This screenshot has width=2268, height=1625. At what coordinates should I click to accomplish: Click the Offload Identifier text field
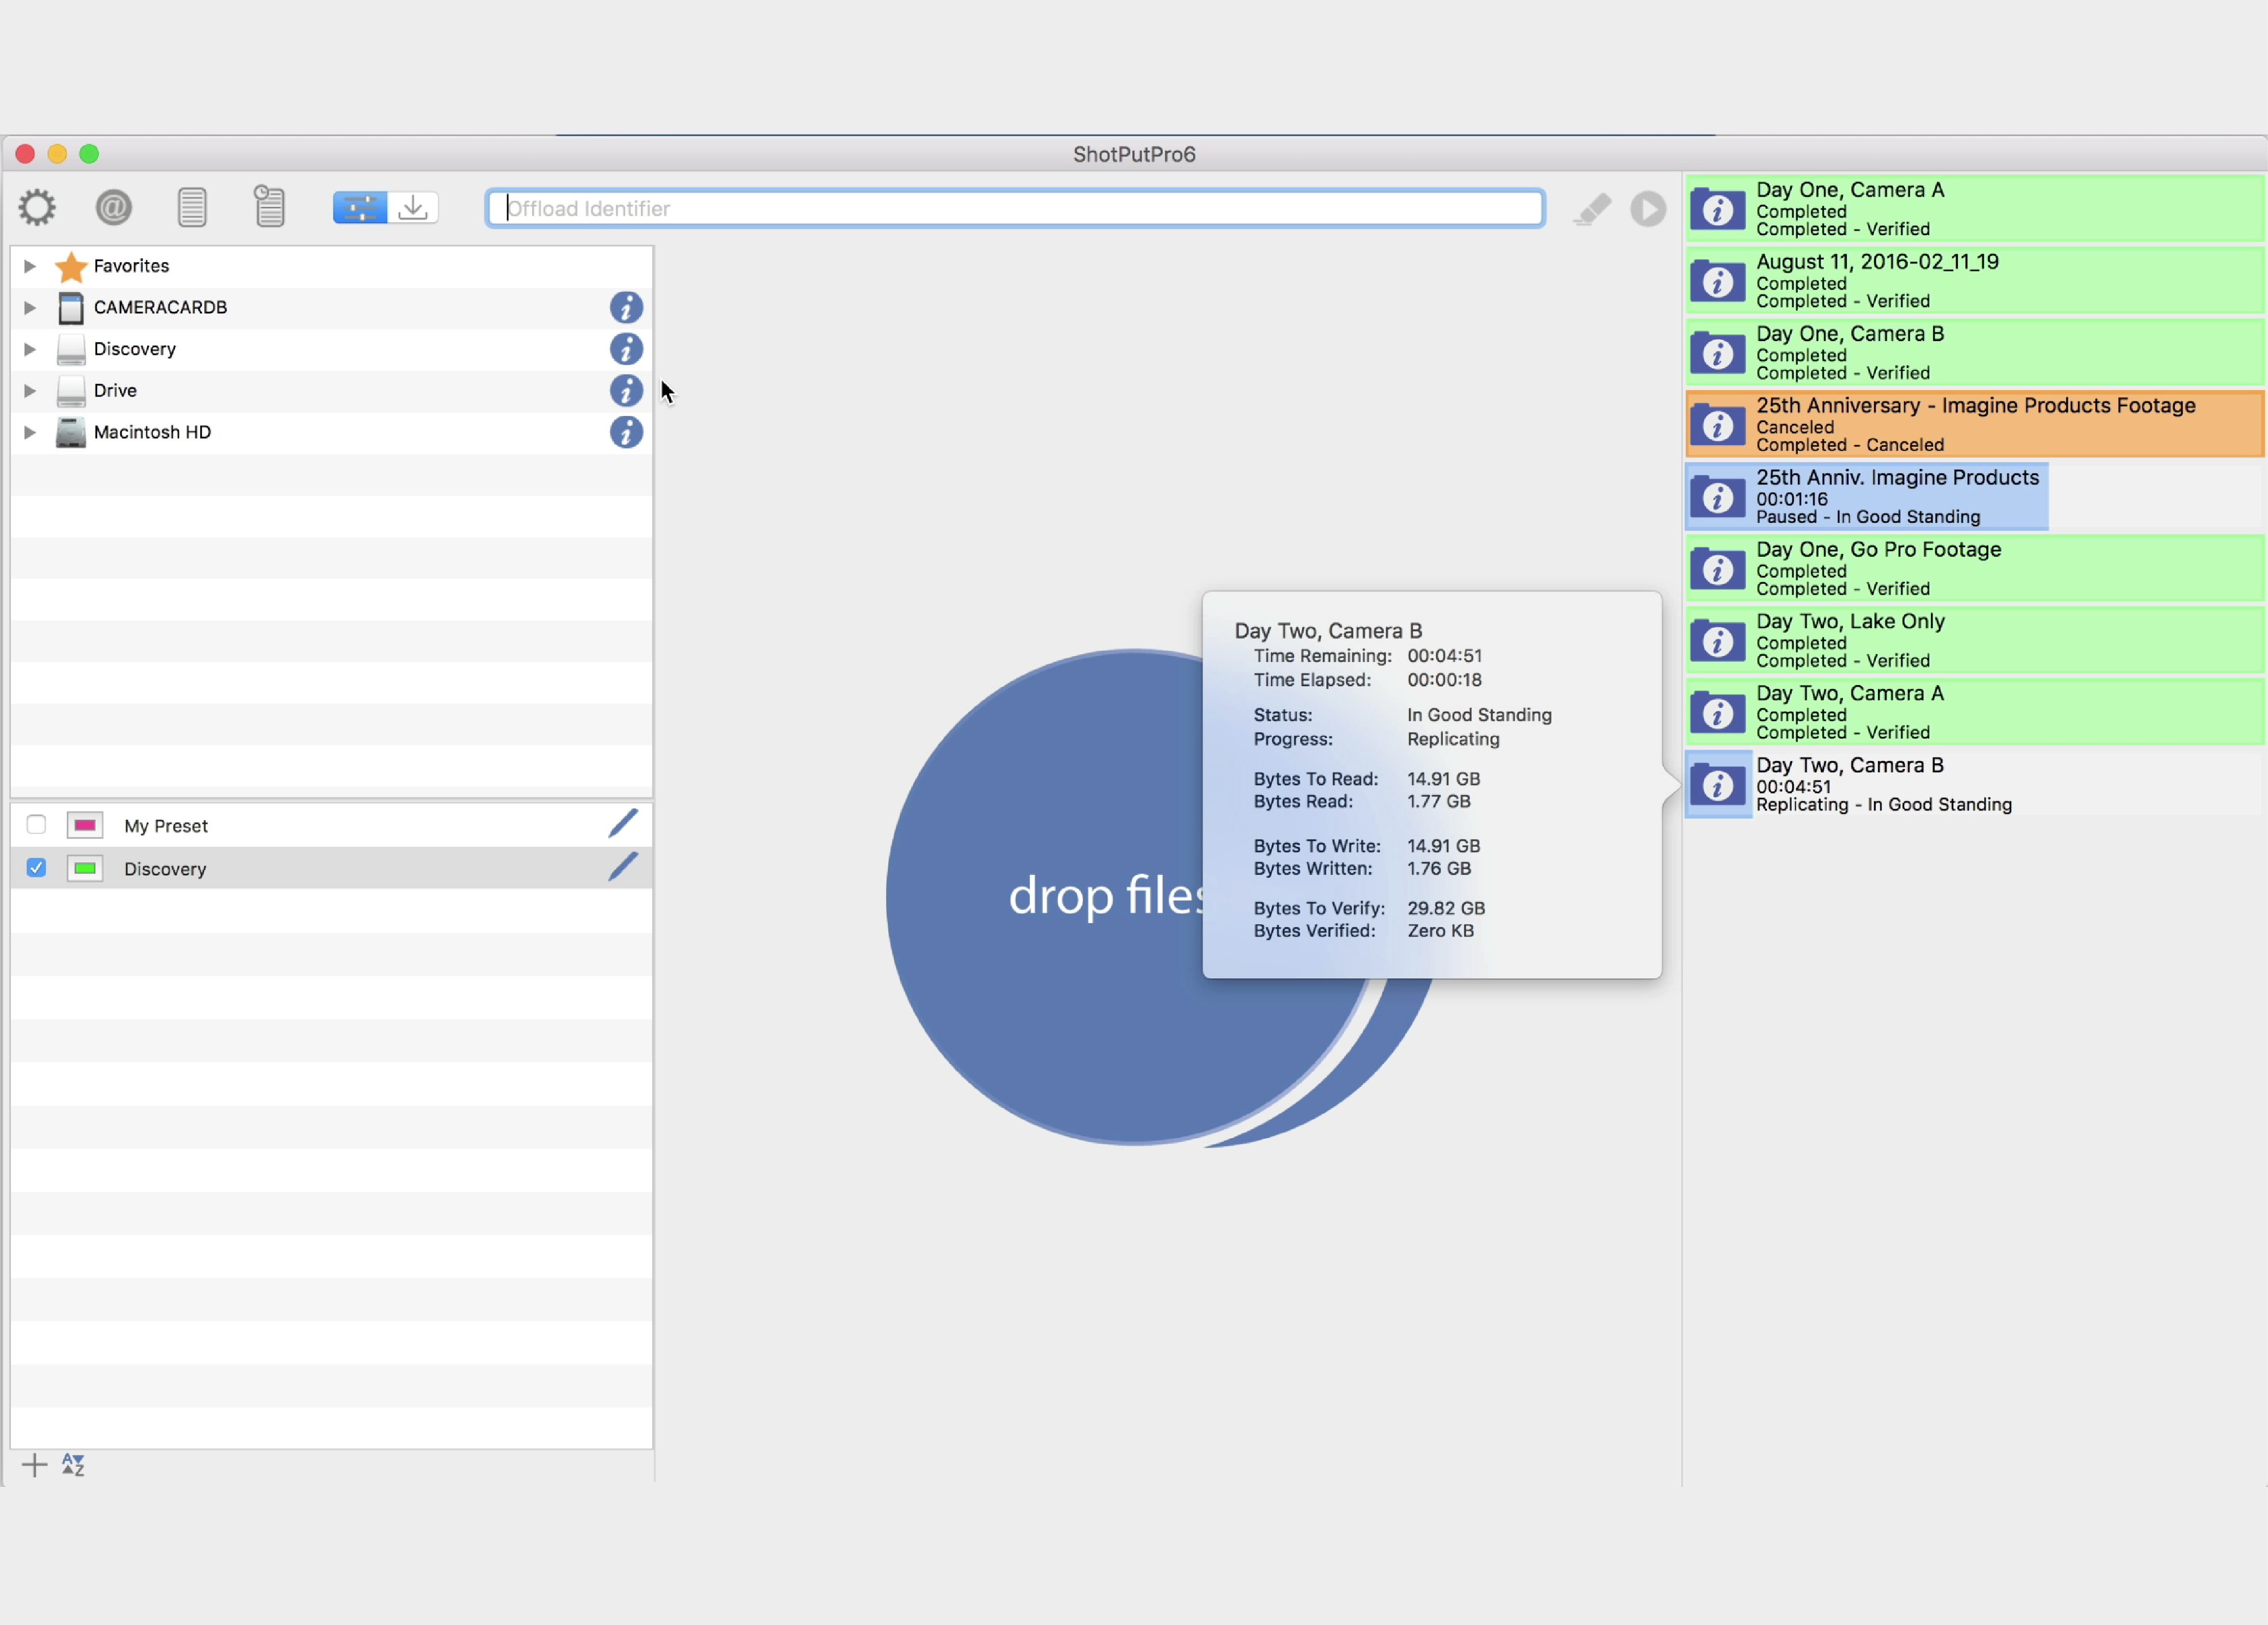click(1015, 209)
